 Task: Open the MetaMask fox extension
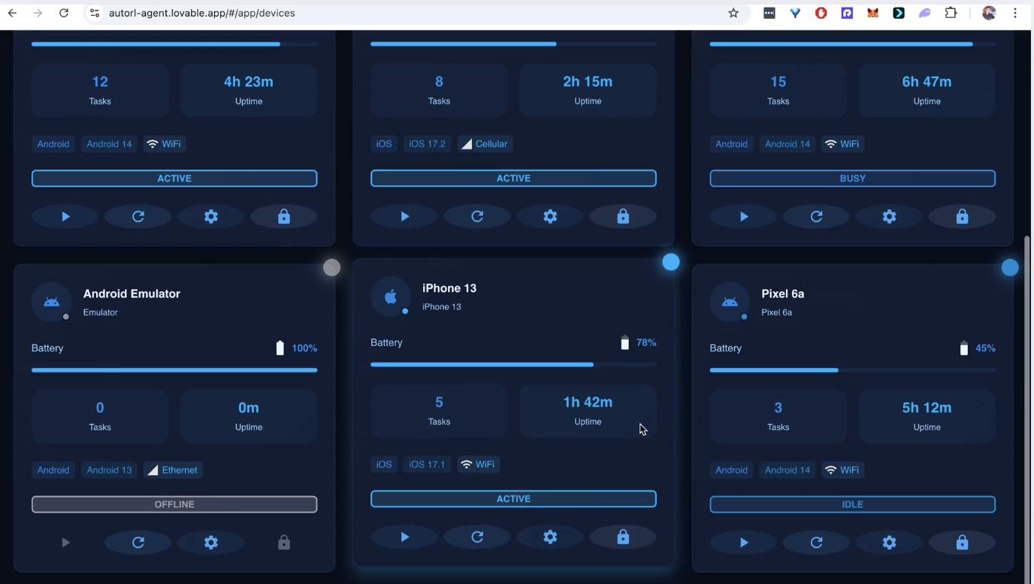[872, 13]
